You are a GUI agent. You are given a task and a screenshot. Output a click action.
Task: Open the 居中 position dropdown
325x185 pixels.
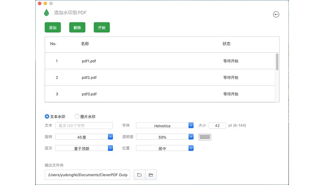pos(165,148)
